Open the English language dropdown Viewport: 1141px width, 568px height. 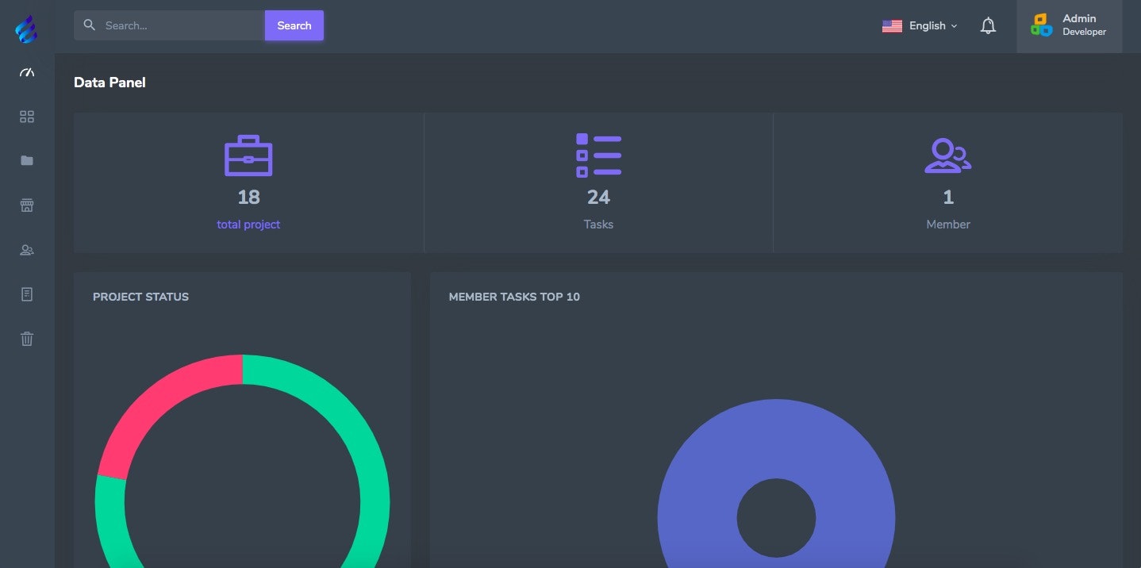pos(920,25)
